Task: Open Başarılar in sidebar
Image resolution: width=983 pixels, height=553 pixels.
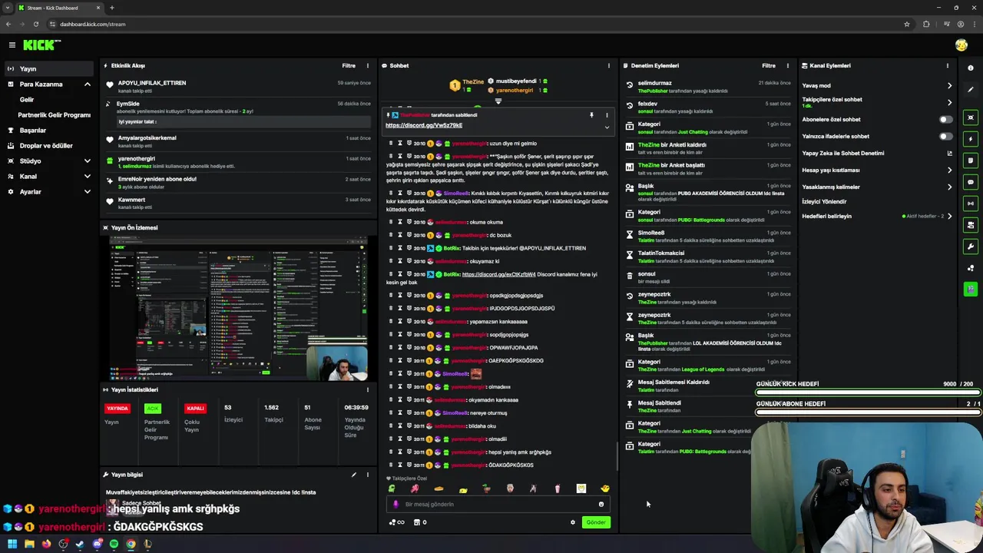Action: pos(33,131)
